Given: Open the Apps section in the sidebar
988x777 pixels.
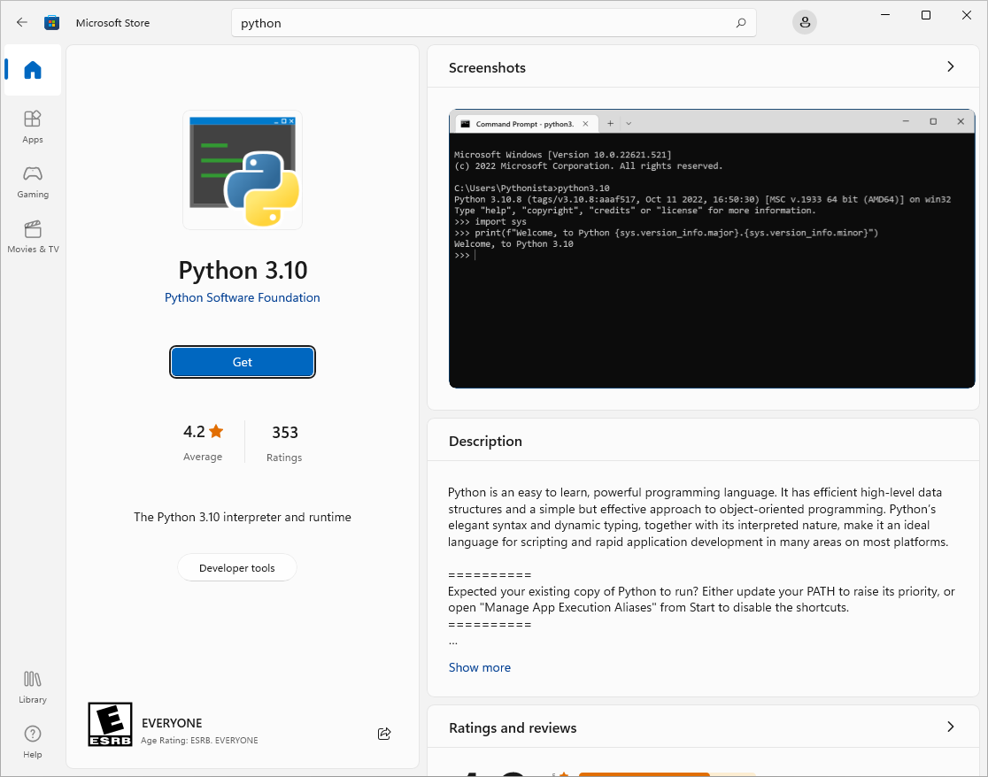Looking at the screenshot, I should click(33, 127).
